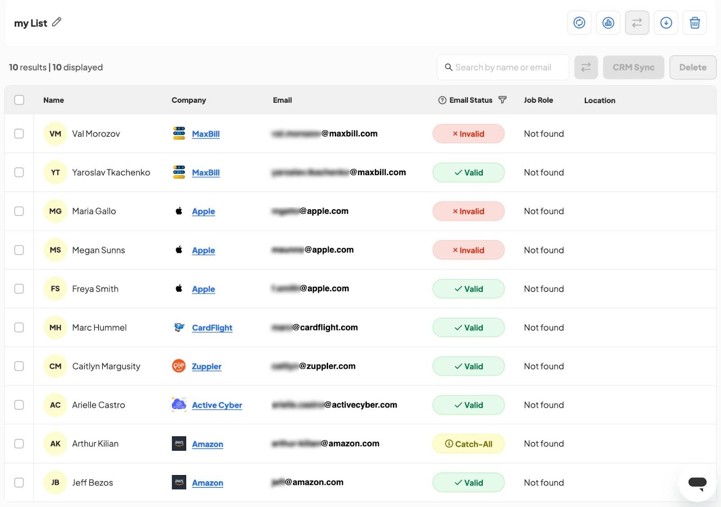Viewport: 721px width, 507px height.
Task: Tick the checkbox next to Jeff Bezos
Action: (x=19, y=482)
